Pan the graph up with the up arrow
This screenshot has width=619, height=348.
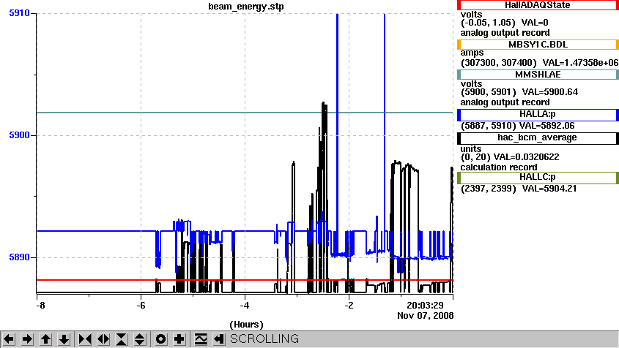46,339
